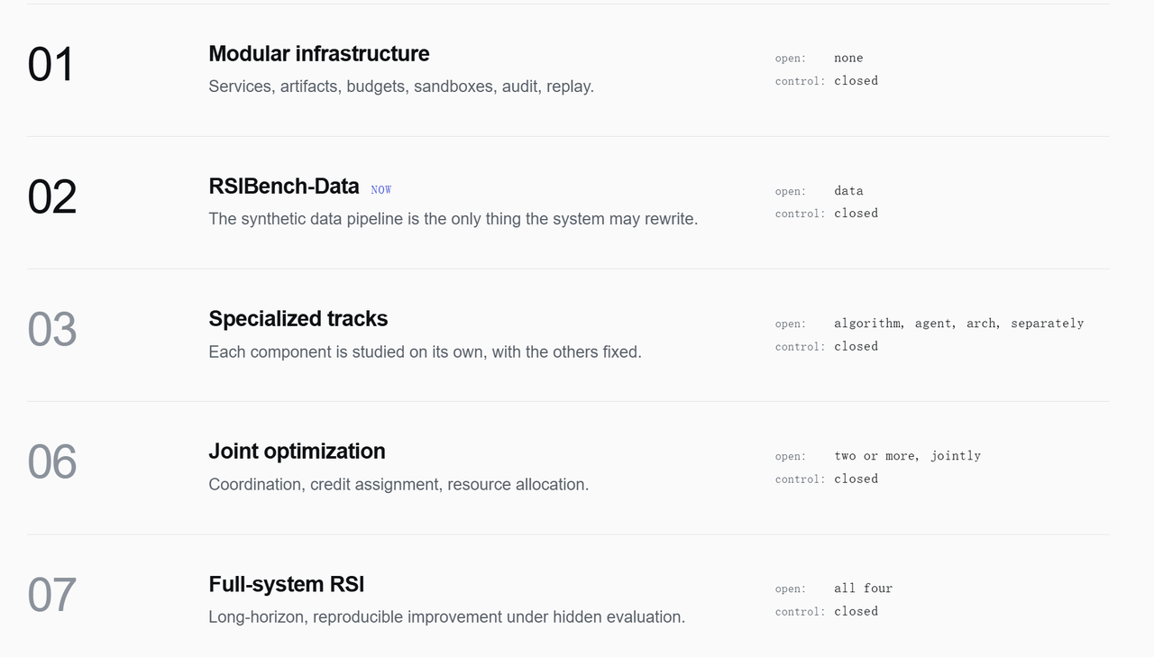
Task: Select the grey 03 step number
Action: click(51, 330)
